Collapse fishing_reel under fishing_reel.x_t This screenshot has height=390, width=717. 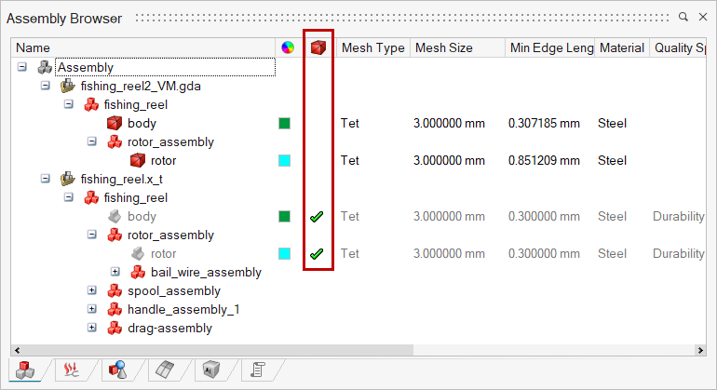(69, 197)
